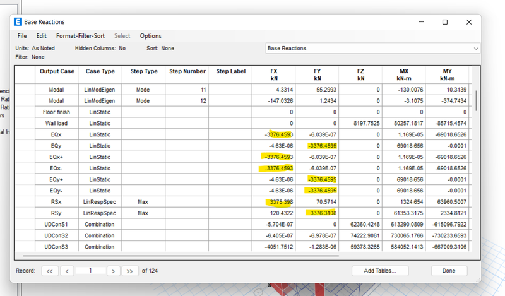Open the File menu
The image size is (505, 296).
click(22, 36)
